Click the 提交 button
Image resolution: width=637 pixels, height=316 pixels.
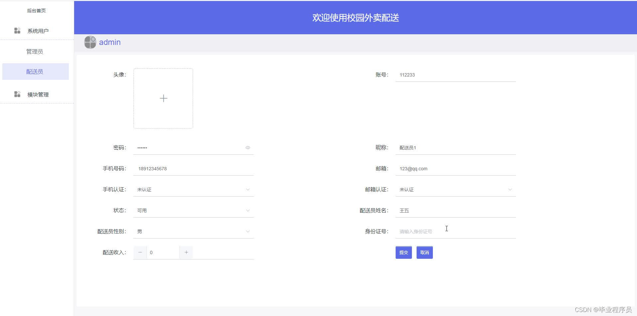point(404,252)
